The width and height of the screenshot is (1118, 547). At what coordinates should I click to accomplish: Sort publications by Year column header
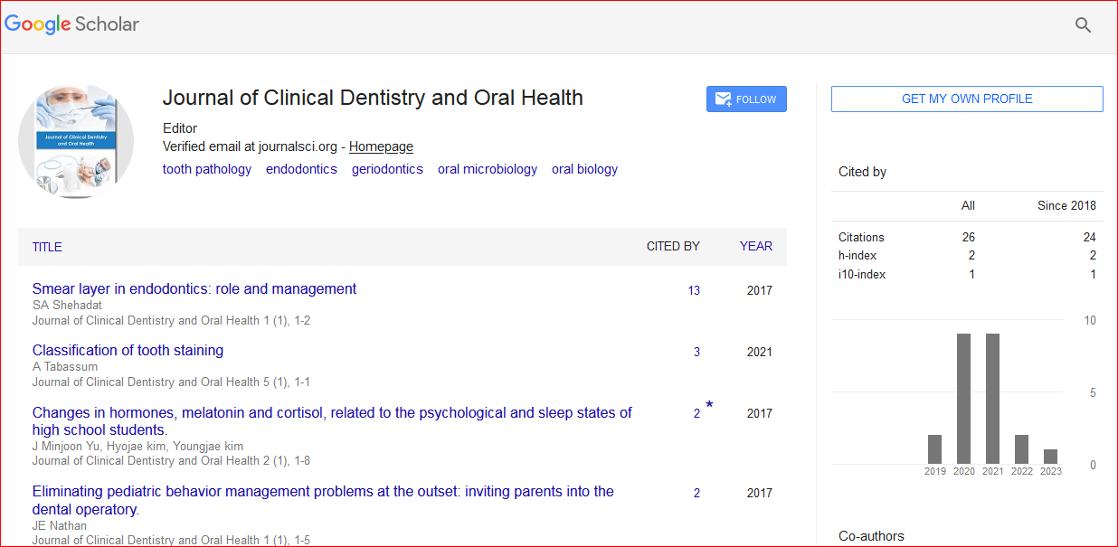pos(755,246)
